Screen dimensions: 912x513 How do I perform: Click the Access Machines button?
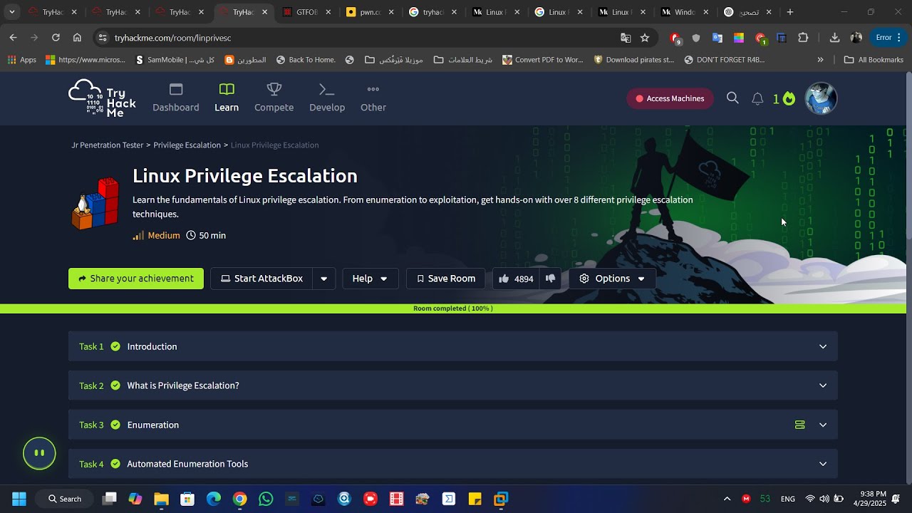670,98
